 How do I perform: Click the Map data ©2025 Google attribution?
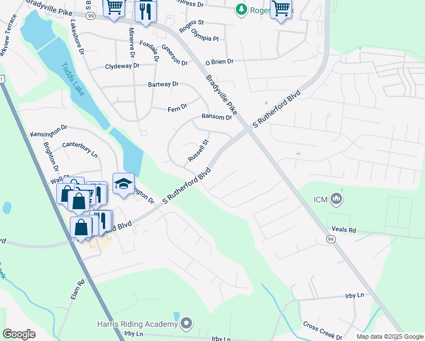pos(390,337)
